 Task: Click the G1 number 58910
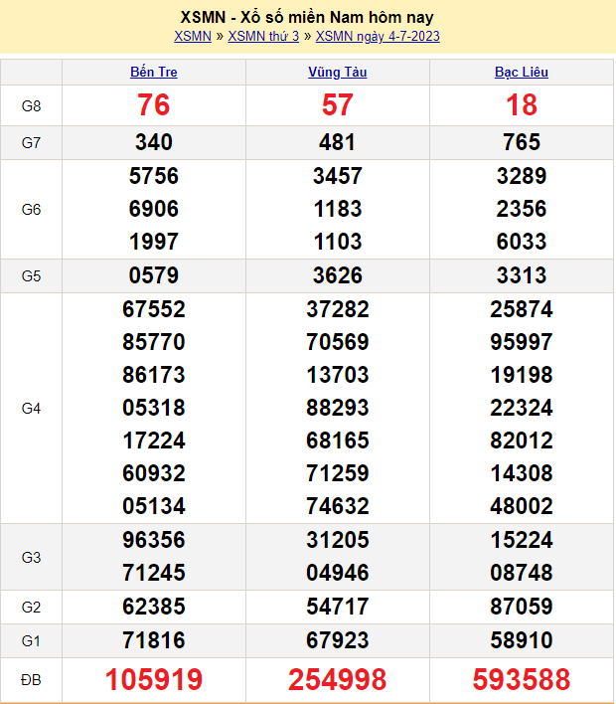(522, 639)
